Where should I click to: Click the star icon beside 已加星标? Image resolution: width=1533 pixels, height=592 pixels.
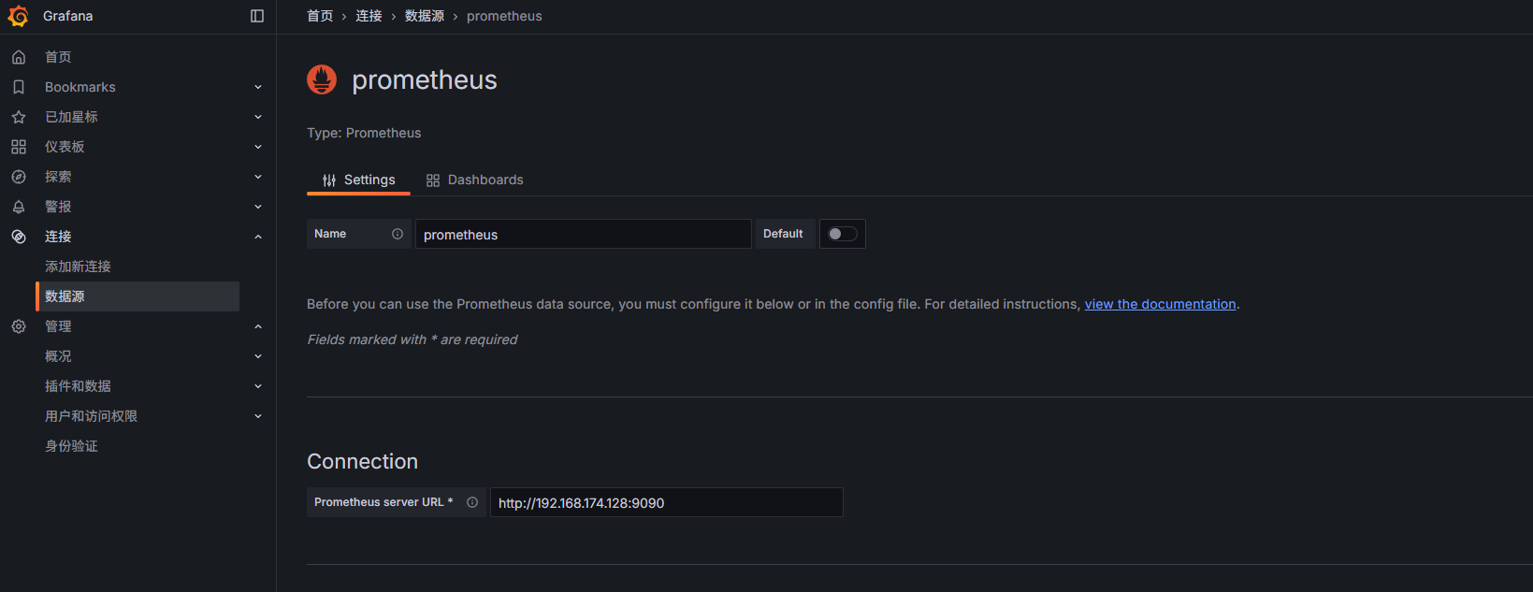click(x=19, y=117)
